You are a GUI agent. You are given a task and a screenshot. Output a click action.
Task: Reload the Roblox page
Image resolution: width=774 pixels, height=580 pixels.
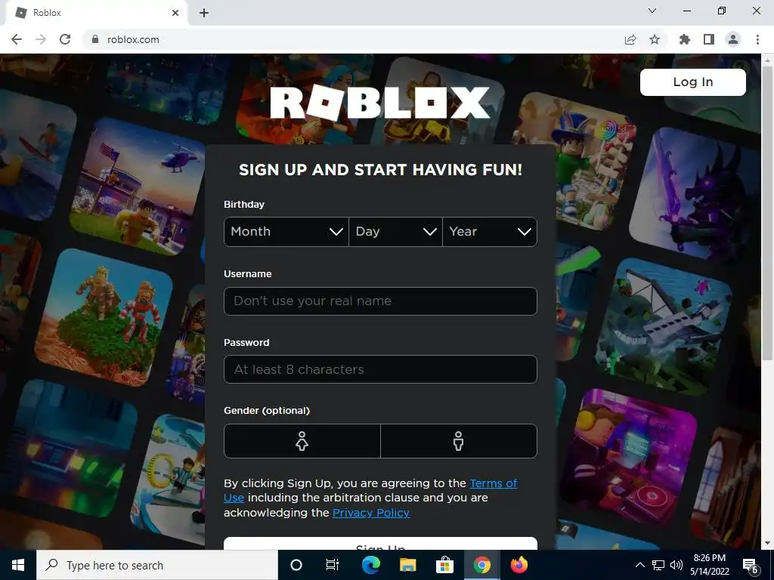click(x=65, y=39)
